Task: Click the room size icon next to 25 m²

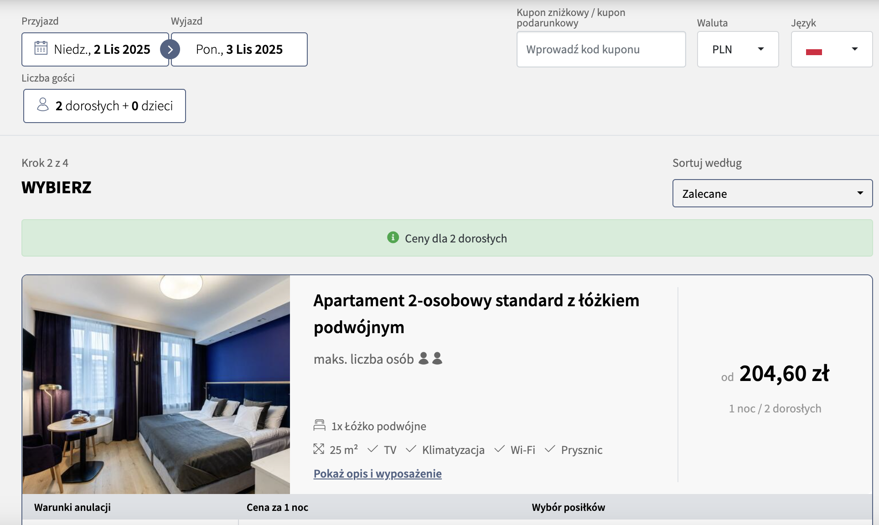Action: pyautogui.click(x=319, y=449)
